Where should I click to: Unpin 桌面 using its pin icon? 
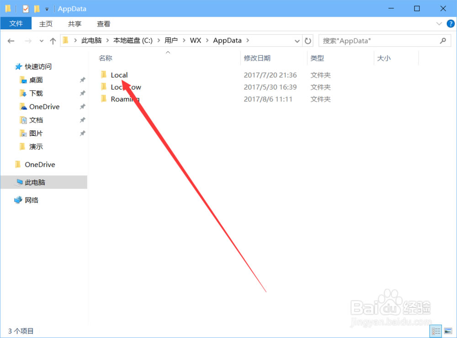click(82, 80)
